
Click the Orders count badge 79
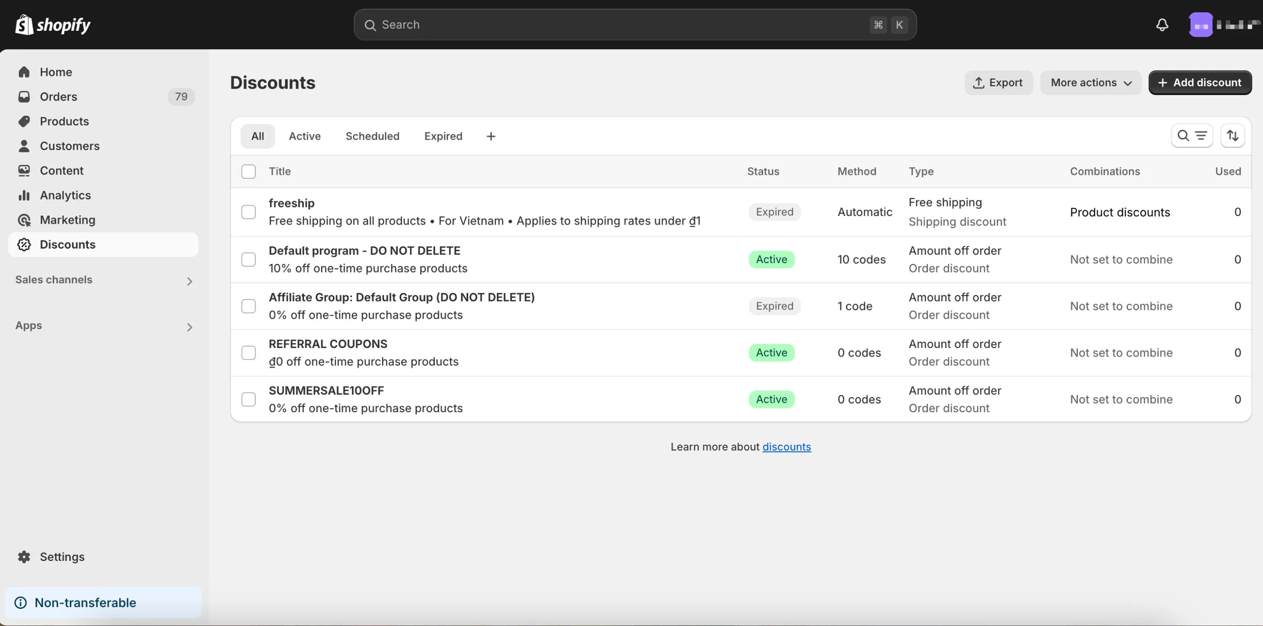(181, 96)
